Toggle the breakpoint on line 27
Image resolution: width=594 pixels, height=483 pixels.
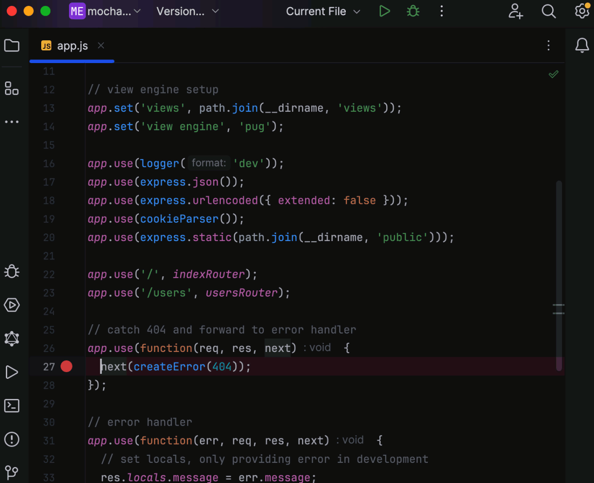[66, 366]
